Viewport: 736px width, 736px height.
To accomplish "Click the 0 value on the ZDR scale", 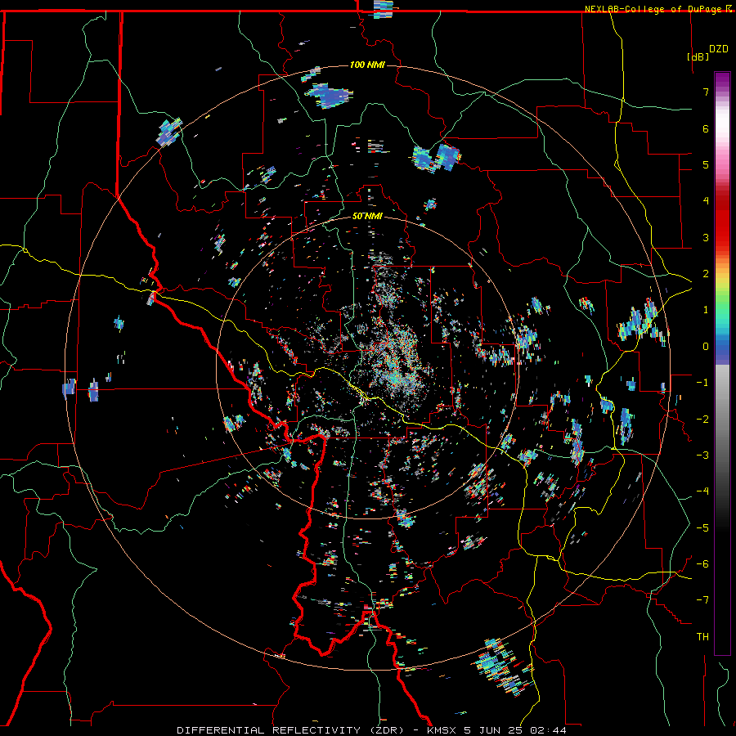I will (706, 347).
